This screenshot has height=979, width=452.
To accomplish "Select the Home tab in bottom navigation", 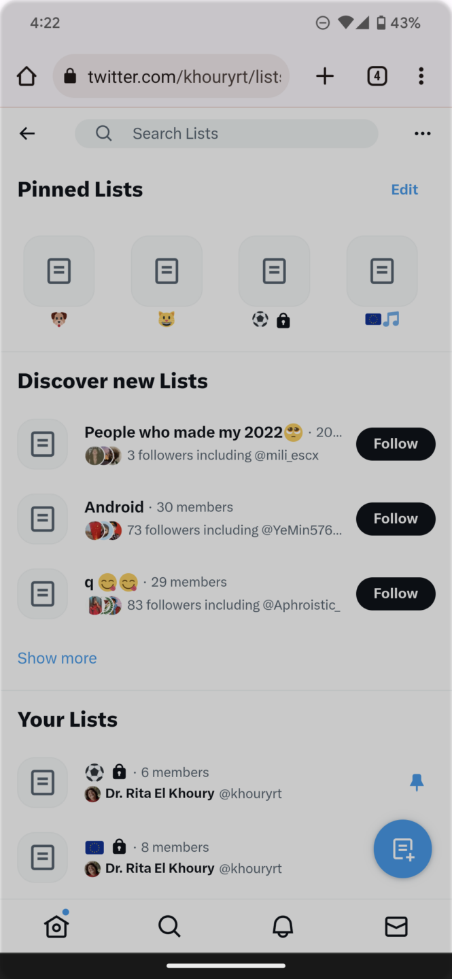I will click(56, 926).
